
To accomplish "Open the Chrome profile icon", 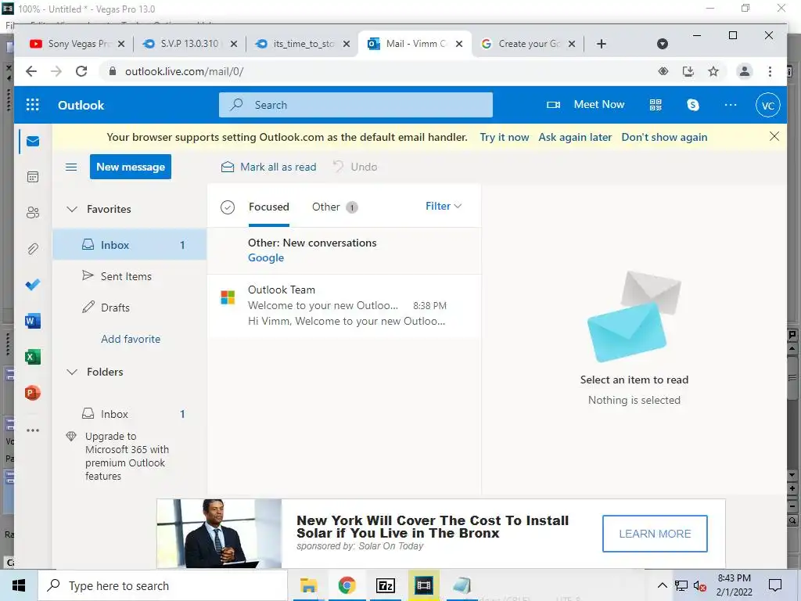I will pos(745,71).
